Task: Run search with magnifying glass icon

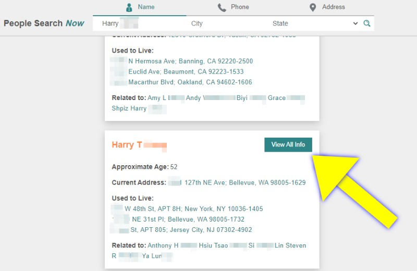Action: (x=367, y=23)
